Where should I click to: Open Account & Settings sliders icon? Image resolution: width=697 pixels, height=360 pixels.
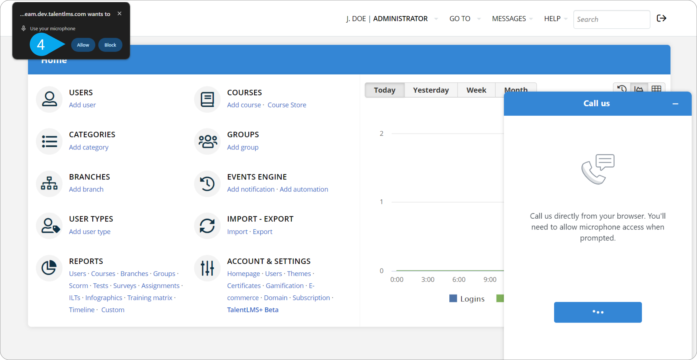click(207, 268)
